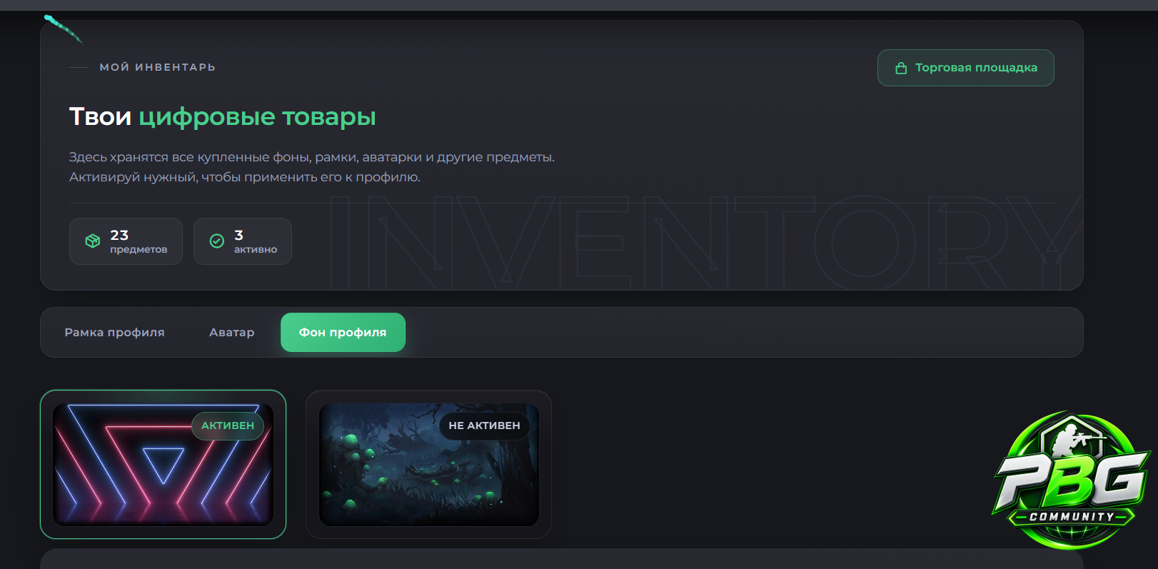Click the АКТИВЕН status badge
This screenshot has height=569, width=1158.
[x=228, y=426]
